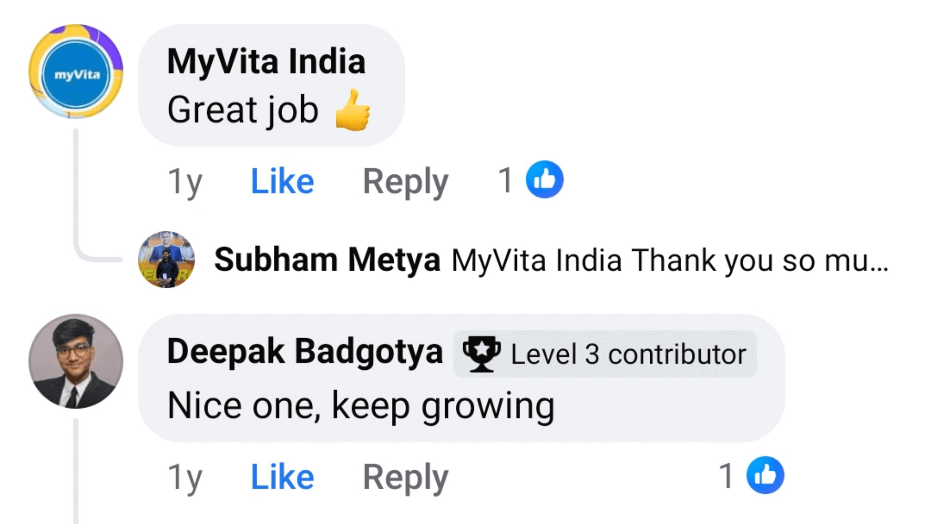View the reaction on the Great job comment

(545, 180)
